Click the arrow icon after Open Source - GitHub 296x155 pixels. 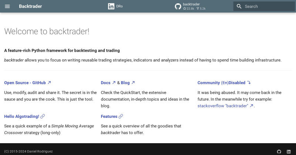(49, 83)
